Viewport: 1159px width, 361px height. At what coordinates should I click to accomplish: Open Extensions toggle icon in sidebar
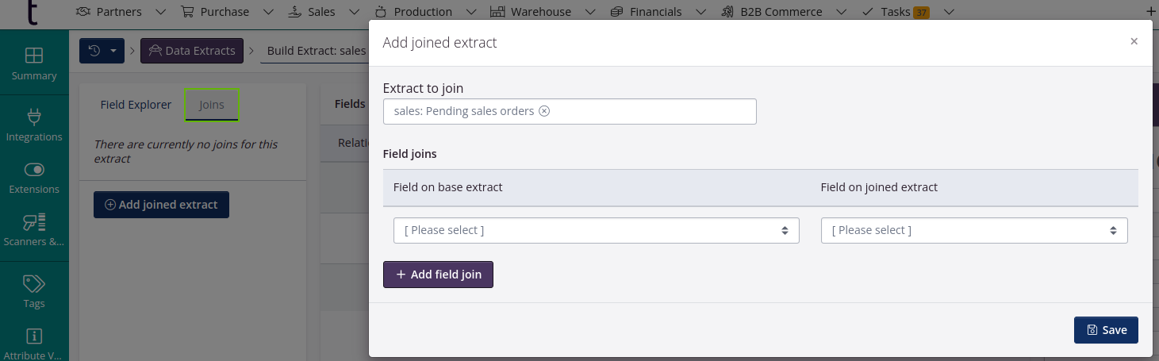34,170
